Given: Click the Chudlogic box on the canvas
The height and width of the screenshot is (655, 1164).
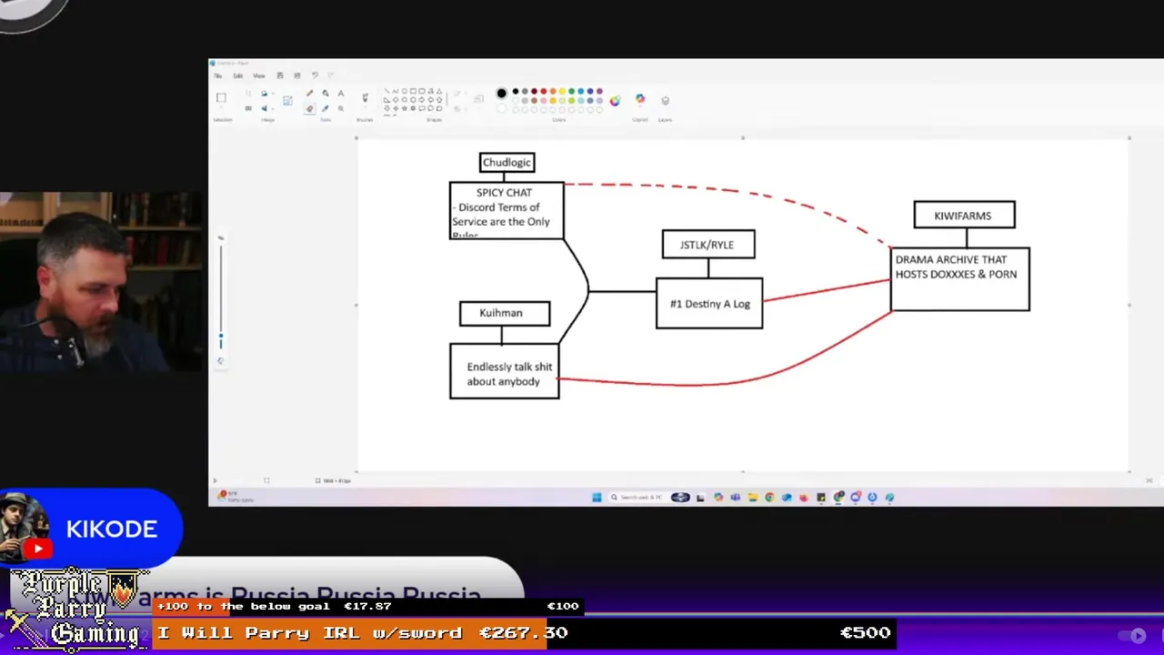Looking at the screenshot, I should tap(507, 163).
